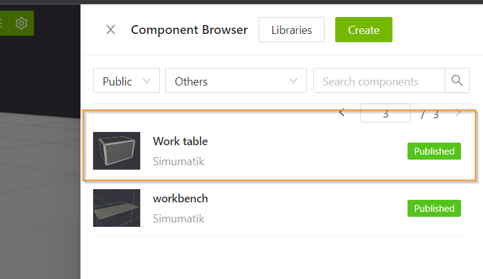
Task: Go to next page arrow
Action: (458, 112)
